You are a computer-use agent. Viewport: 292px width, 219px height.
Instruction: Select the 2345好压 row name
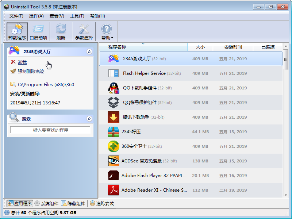tap(131, 132)
